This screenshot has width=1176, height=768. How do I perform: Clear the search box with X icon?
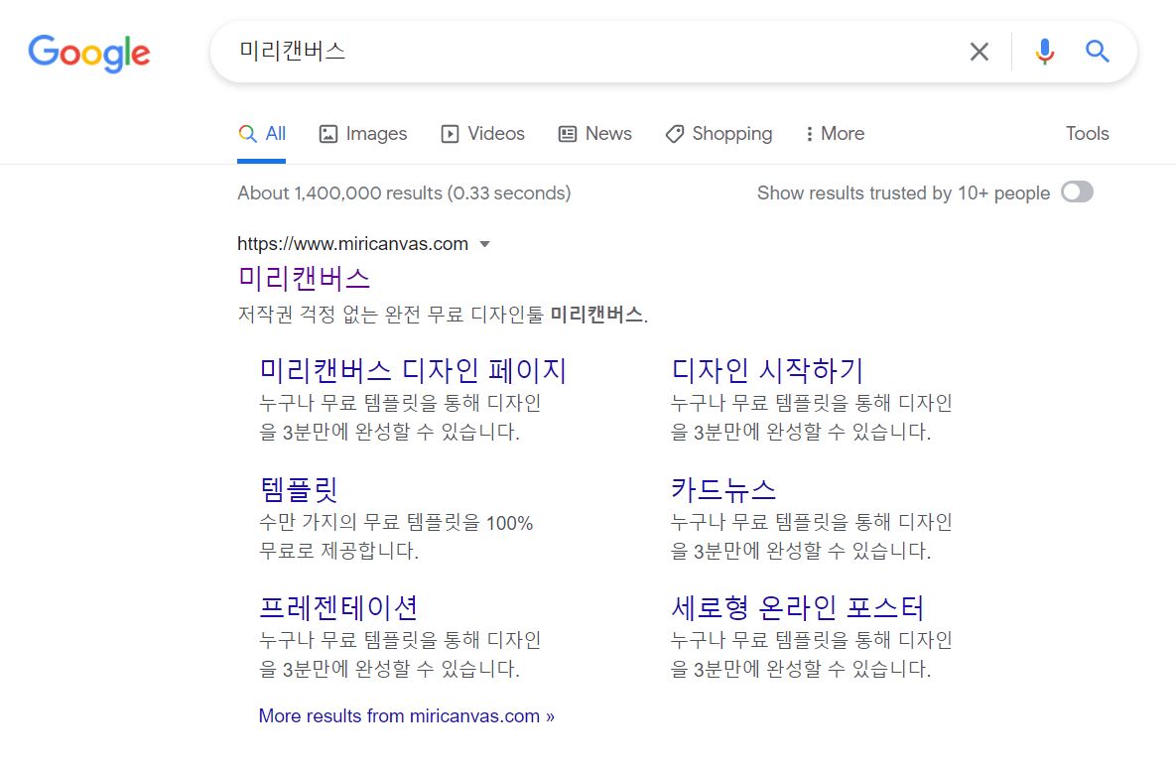click(x=979, y=52)
